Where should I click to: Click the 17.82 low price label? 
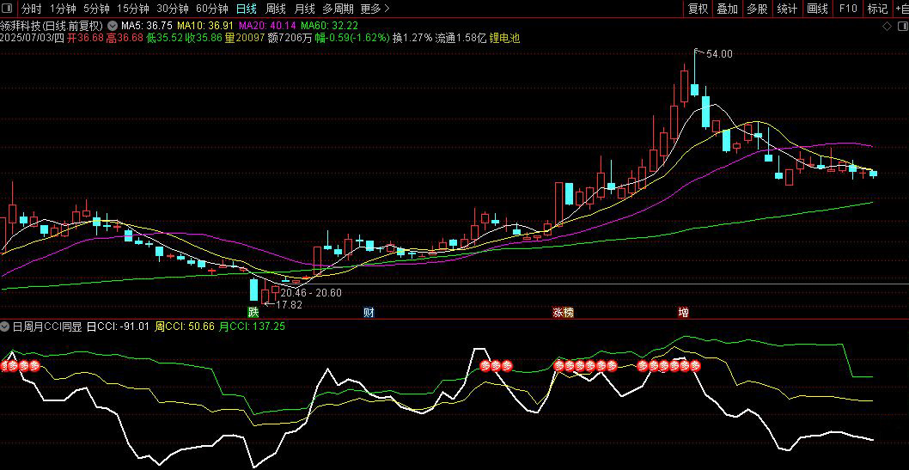(x=290, y=305)
